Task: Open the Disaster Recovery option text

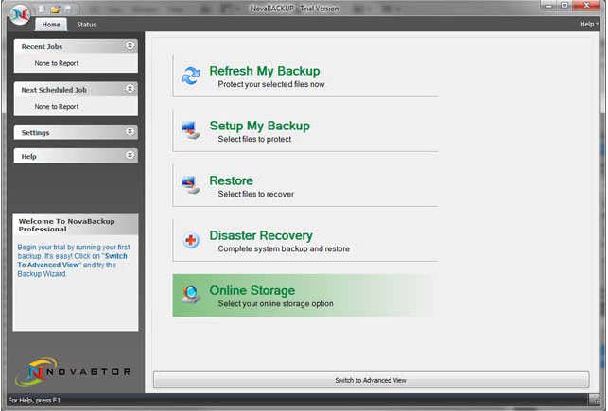Action: pos(260,235)
